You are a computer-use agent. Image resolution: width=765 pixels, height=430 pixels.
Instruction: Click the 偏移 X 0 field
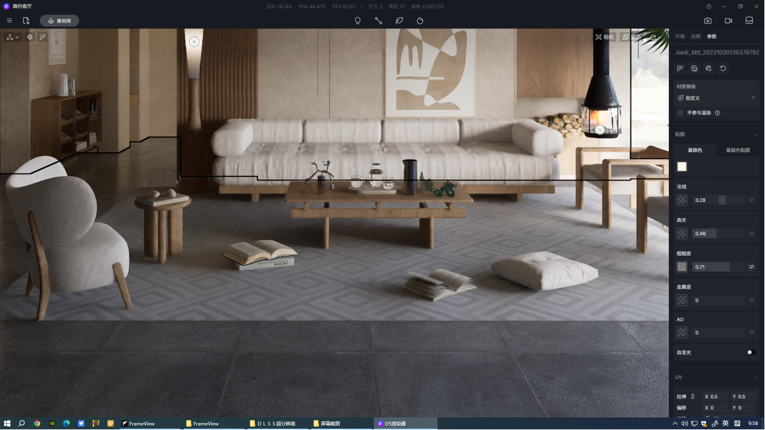tap(716, 408)
